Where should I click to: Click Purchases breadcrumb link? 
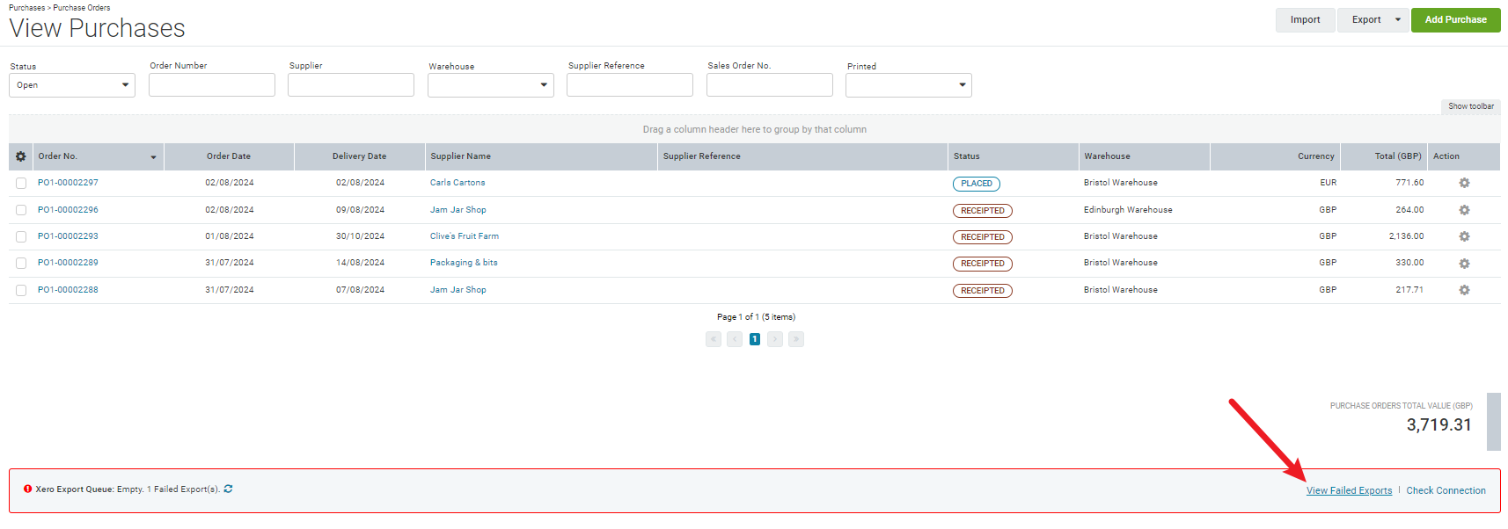tap(26, 8)
